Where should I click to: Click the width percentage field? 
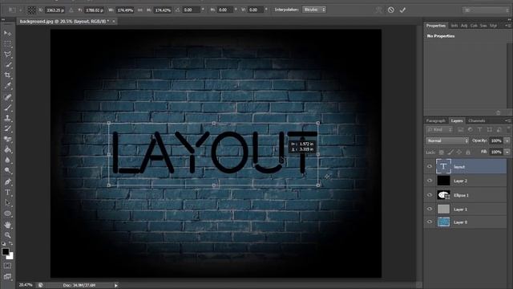(125, 10)
